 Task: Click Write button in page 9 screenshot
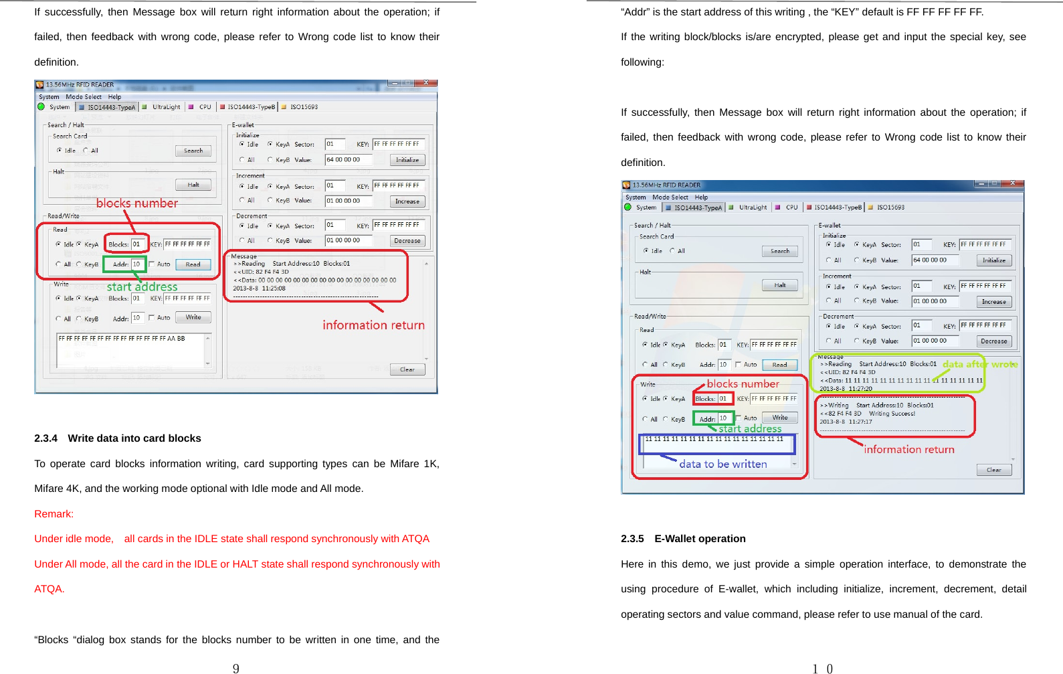[193, 317]
